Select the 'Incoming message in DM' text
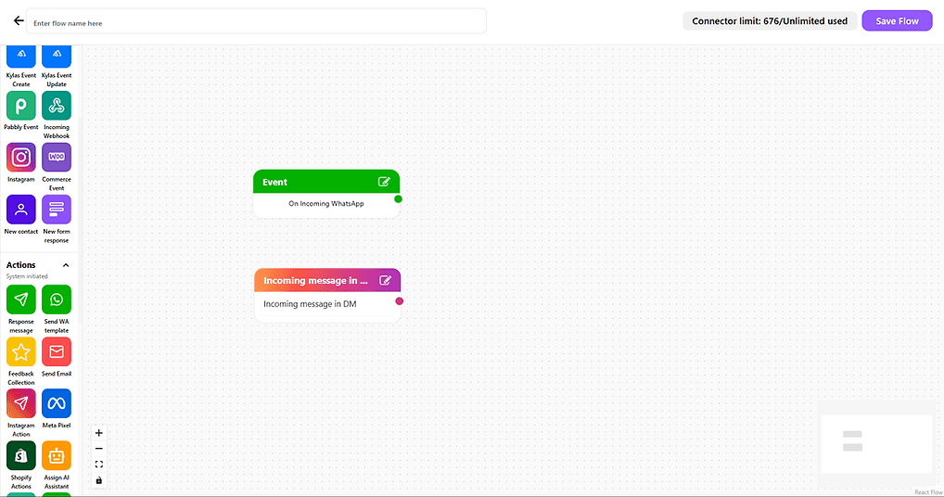This screenshot has height=497, width=944. [310, 304]
